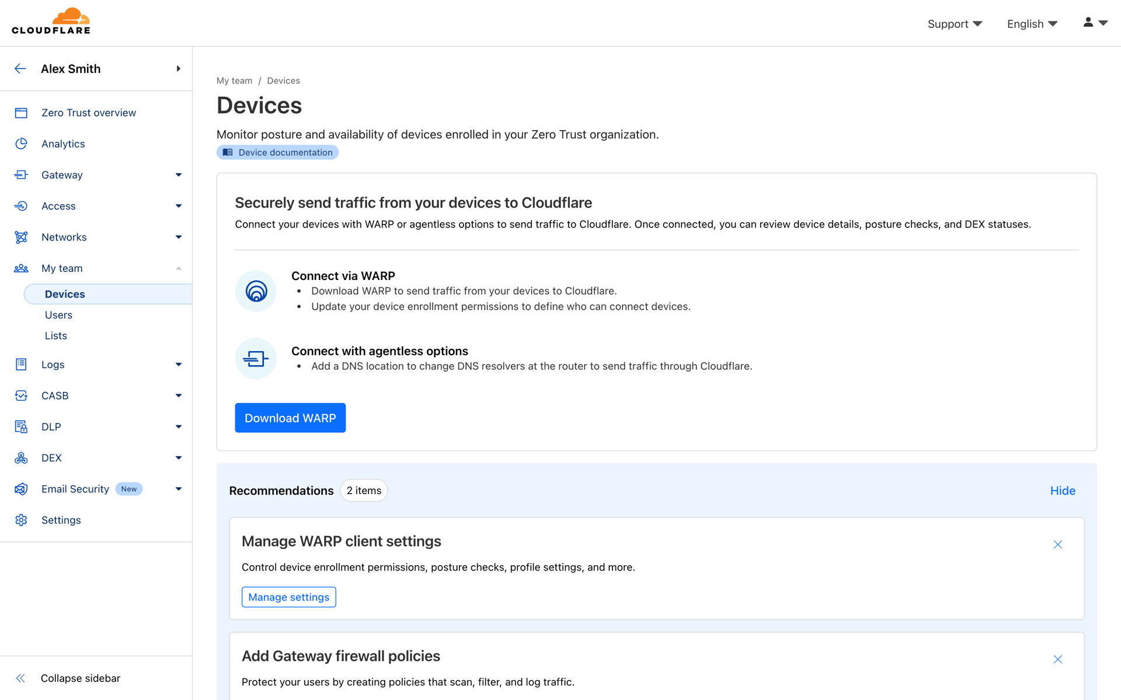1121x700 pixels.
Task: Click the DLP sidebar icon
Action: [x=21, y=427]
